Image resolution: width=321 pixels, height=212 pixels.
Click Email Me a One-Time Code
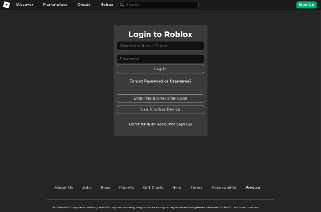[160, 98]
